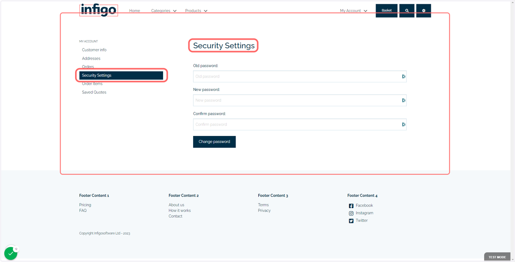Click password manager icon in Confirm password field
The height and width of the screenshot is (262, 515).
pos(403,124)
